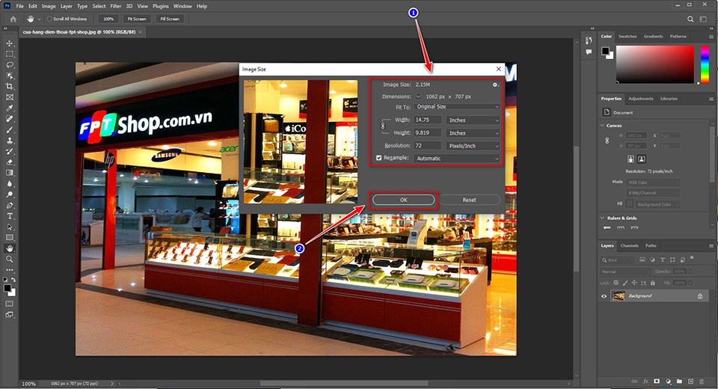Click OK in Image Size dialog
The height and width of the screenshot is (389, 718).
click(x=403, y=200)
